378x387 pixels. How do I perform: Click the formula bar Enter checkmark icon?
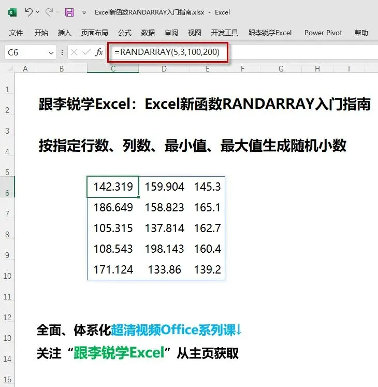[86, 52]
